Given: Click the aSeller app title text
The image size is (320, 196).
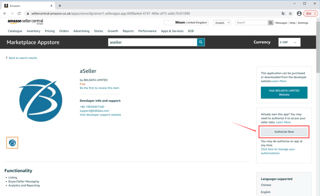Looking at the screenshot, I should (88, 71).
